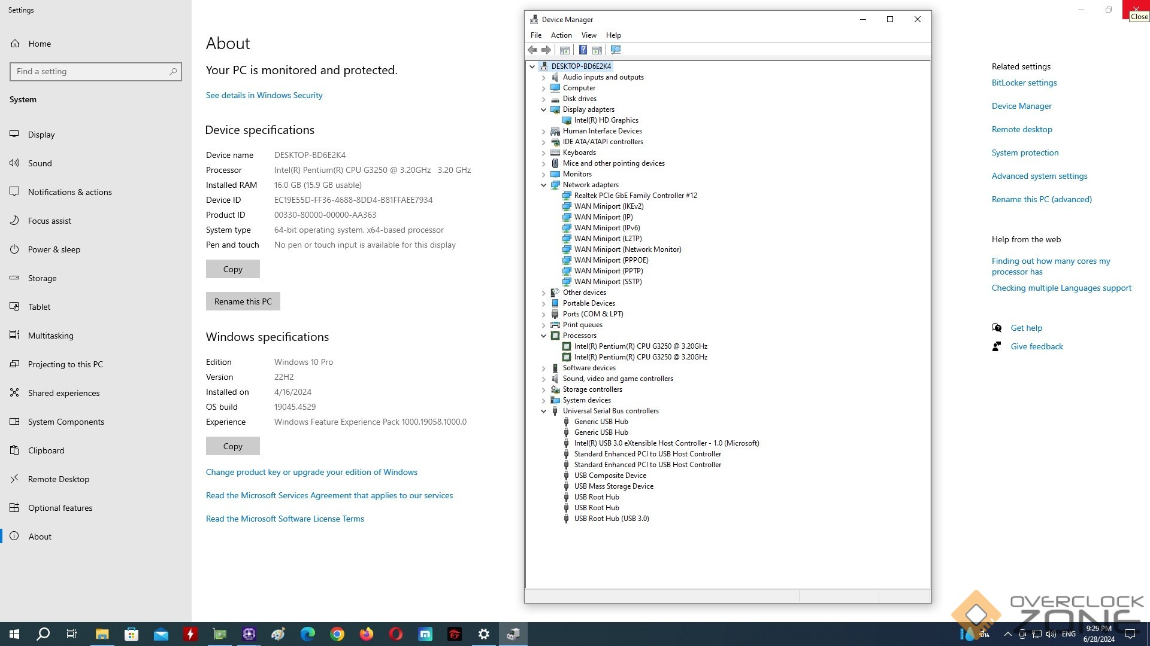Image resolution: width=1150 pixels, height=646 pixels.
Task: Click the Rename this PC button
Action: point(243,301)
